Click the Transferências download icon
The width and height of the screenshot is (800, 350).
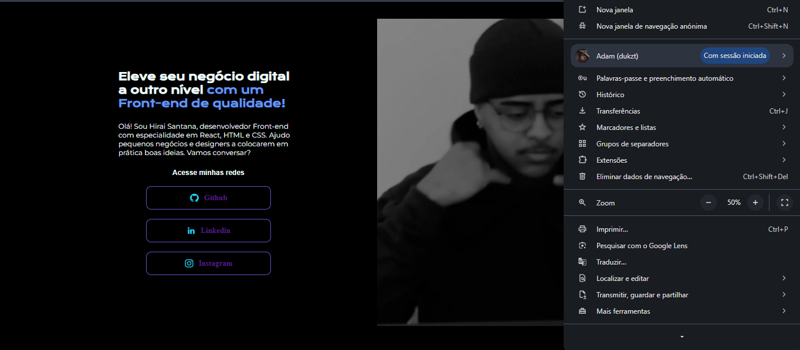click(x=582, y=111)
